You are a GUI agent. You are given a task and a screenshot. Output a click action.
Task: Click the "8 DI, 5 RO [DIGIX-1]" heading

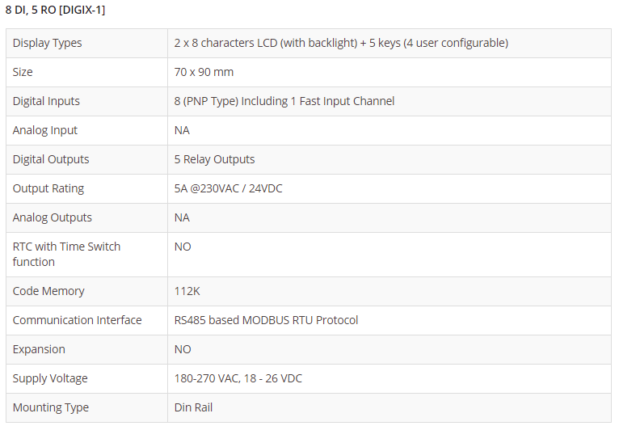[x=55, y=10]
